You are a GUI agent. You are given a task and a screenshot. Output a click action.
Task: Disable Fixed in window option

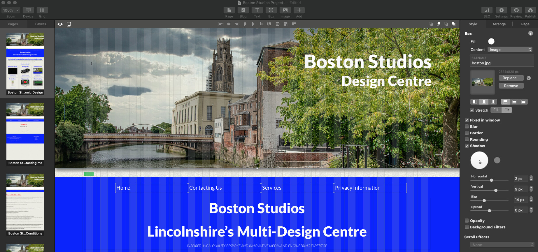click(x=467, y=120)
